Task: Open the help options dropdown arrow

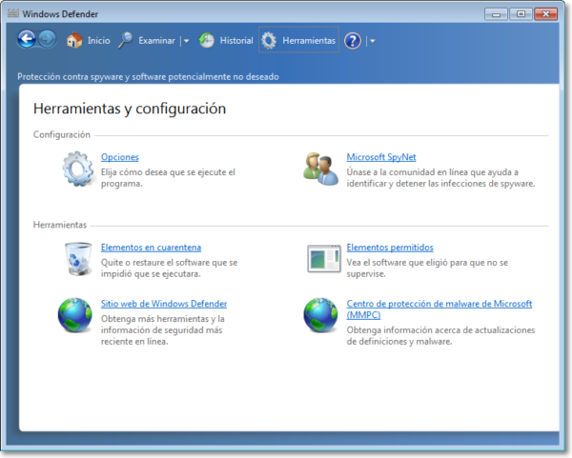Action: pyautogui.click(x=372, y=41)
